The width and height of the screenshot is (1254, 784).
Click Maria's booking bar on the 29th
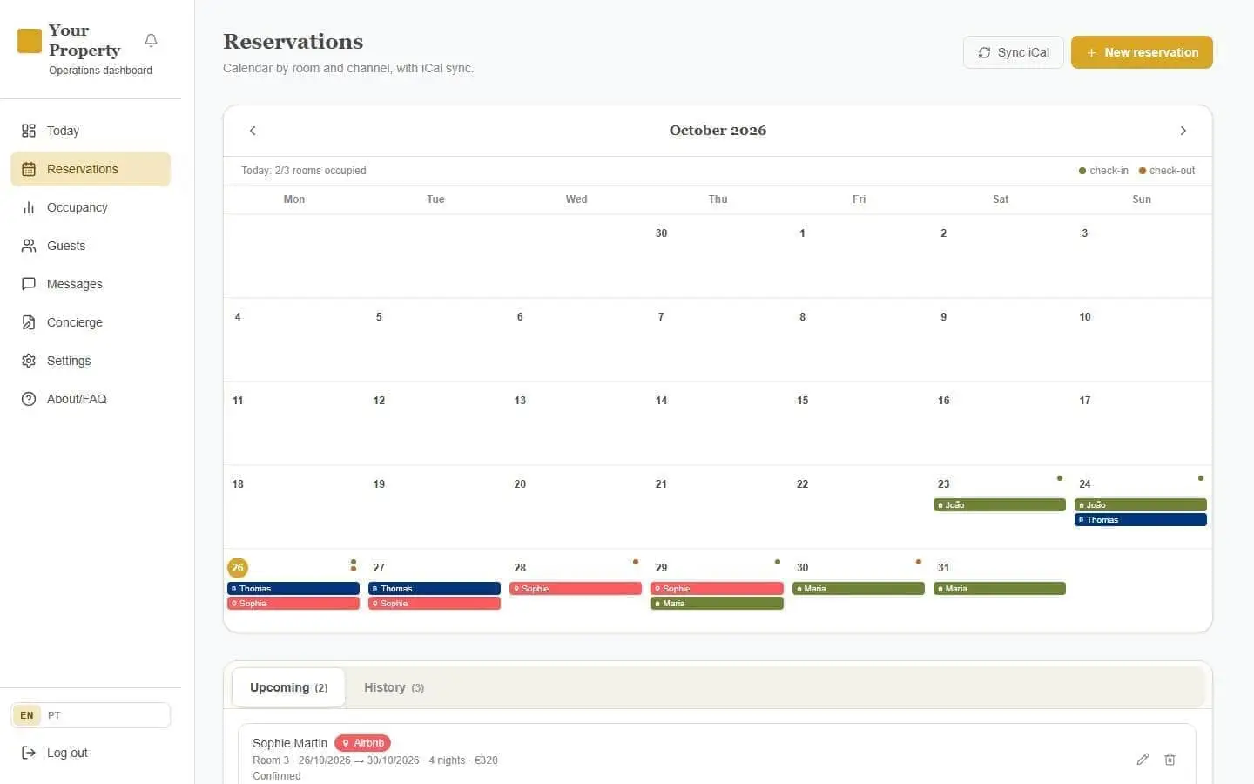coord(717,604)
